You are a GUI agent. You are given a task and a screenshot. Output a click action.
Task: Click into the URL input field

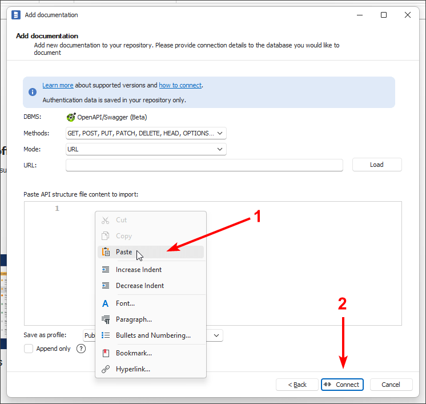204,165
